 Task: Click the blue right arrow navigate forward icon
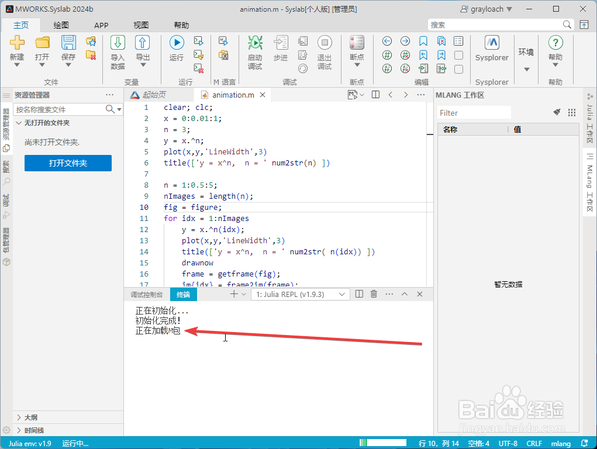tap(405, 41)
